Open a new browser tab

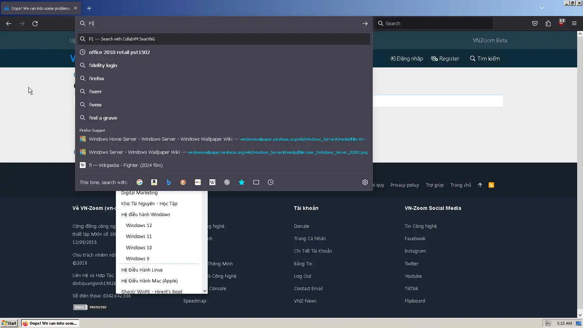89,8
